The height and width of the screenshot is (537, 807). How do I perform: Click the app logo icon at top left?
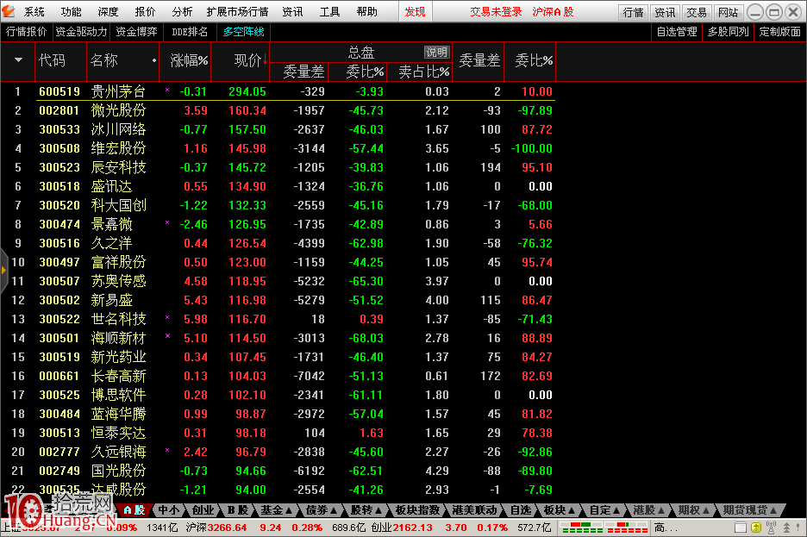(x=9, y=11)
